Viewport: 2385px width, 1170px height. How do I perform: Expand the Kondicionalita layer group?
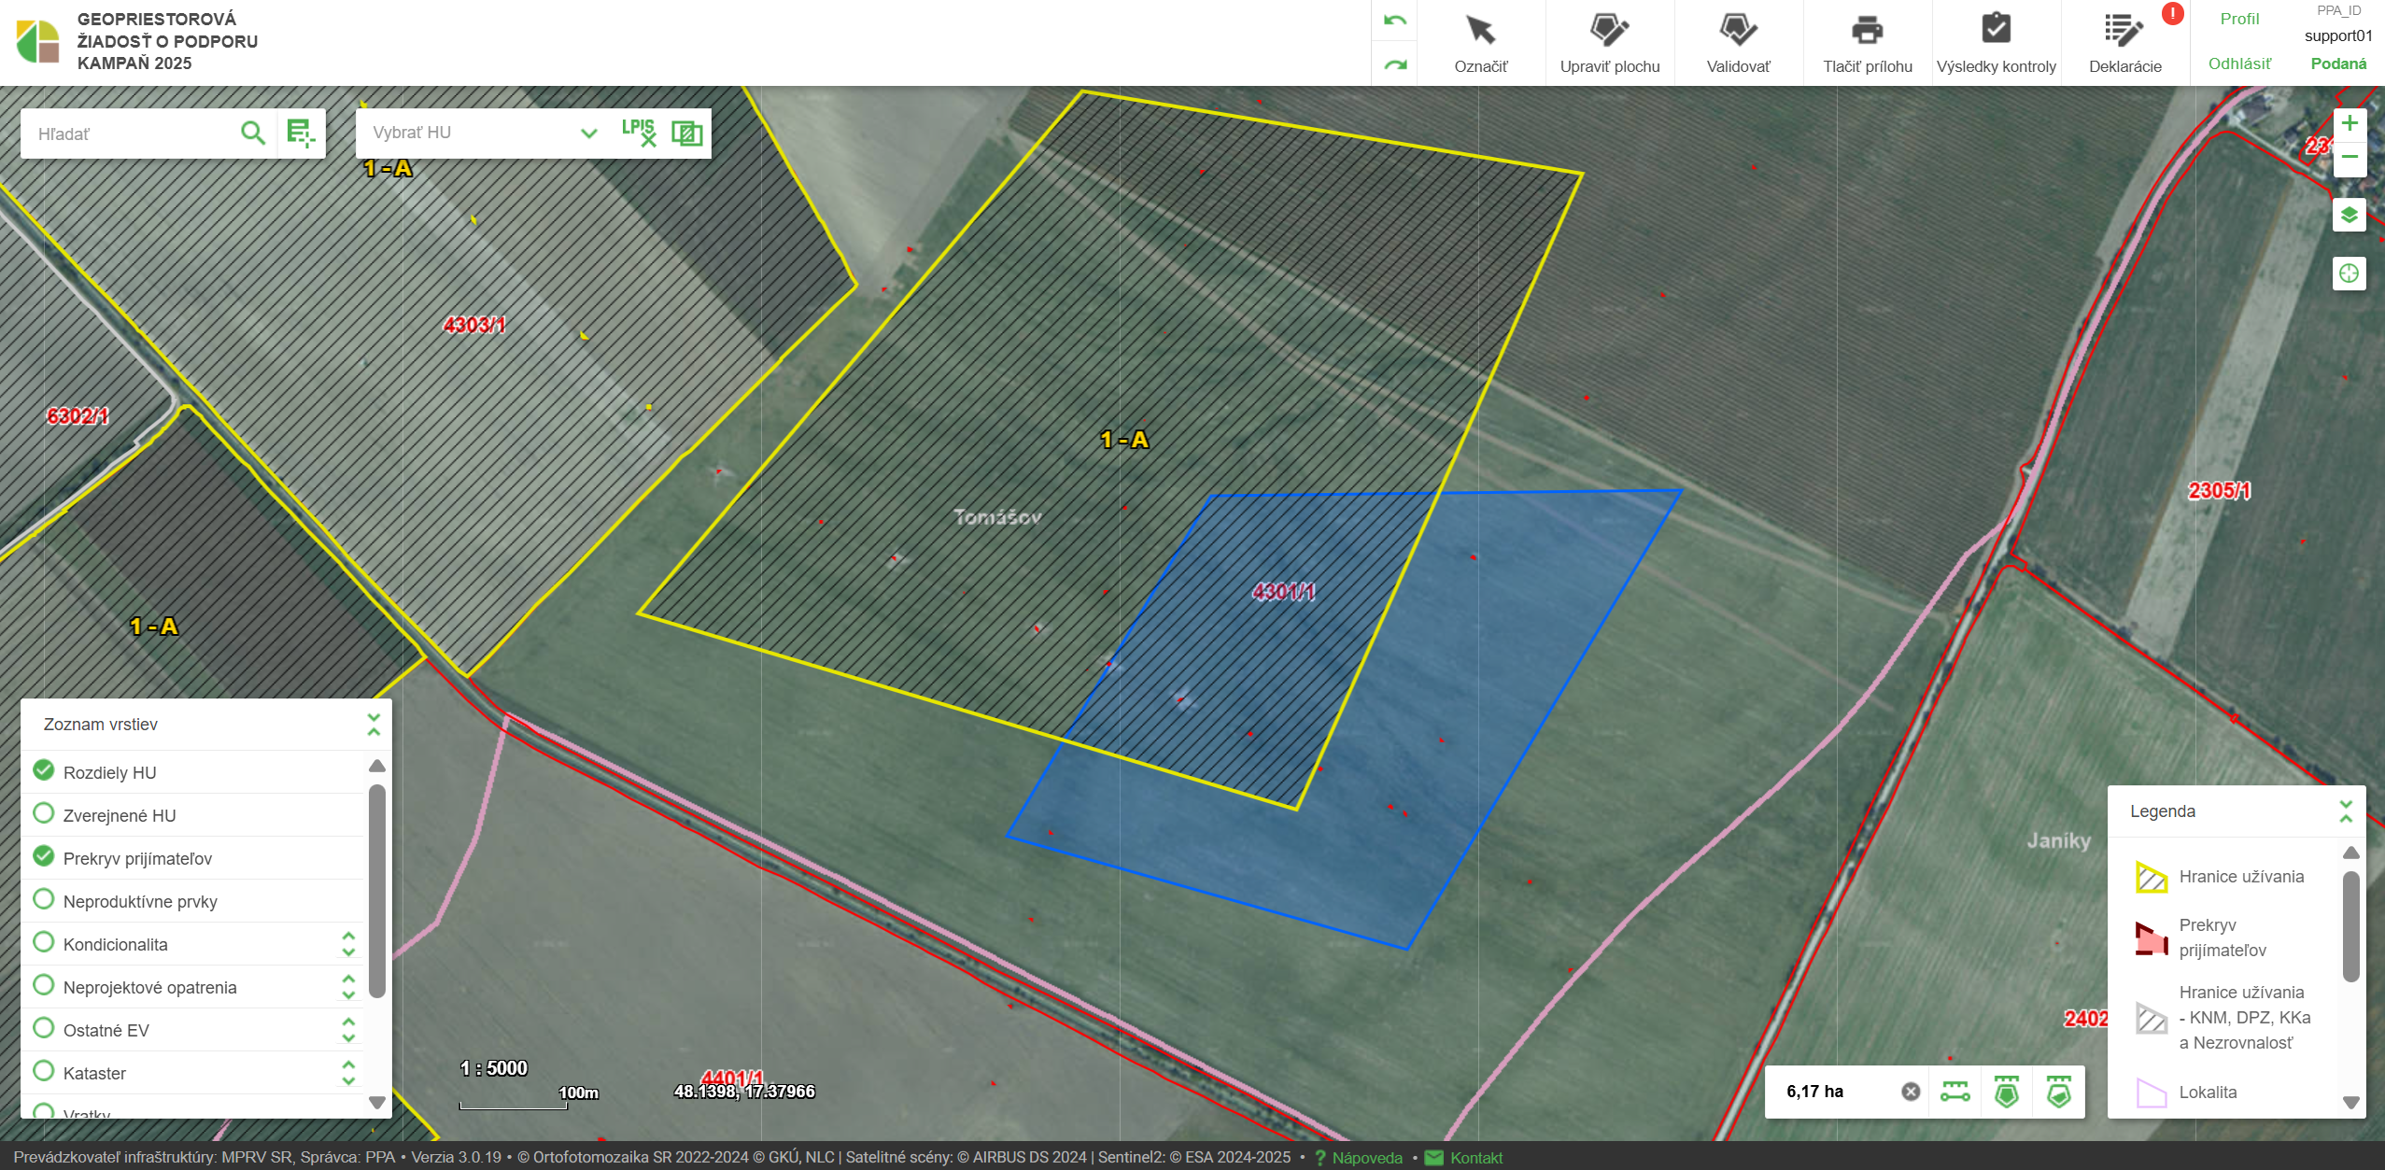[348, 944]
